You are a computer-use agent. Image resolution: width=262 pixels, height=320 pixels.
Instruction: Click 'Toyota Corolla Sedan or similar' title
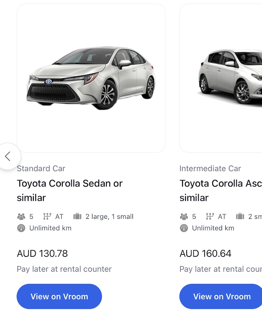pyautogui.click(x=70, y=190)
